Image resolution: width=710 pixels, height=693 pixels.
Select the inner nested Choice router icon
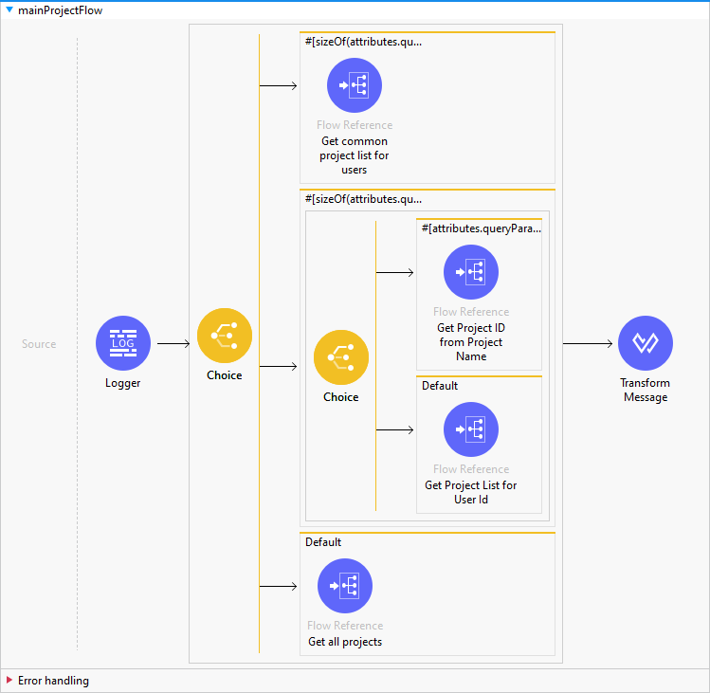pyautogui.click(x=341, y=357)
